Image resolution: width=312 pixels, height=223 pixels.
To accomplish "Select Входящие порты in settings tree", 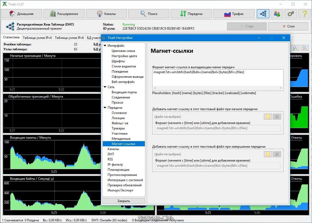I will point(124,92).
